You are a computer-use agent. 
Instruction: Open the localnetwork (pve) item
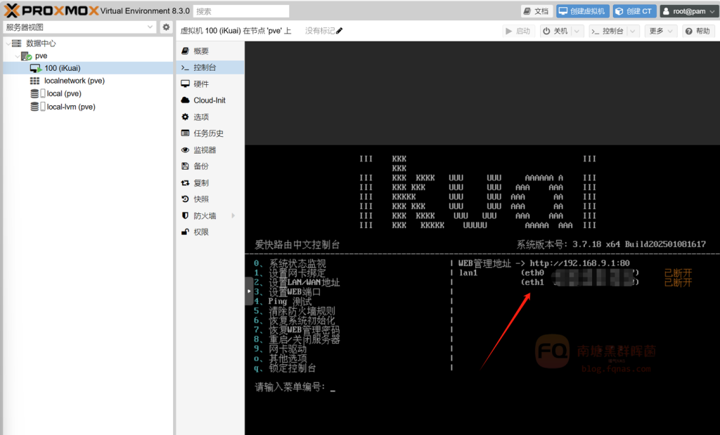(74, 81)
